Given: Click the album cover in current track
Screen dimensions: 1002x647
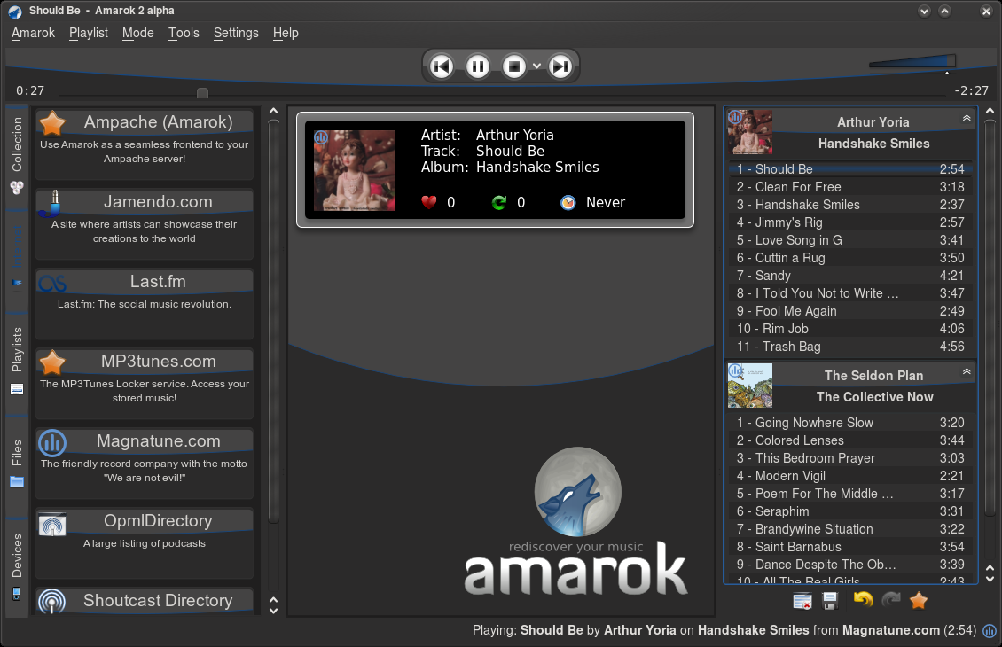Looking at the screenshot, I should [354, 170].
